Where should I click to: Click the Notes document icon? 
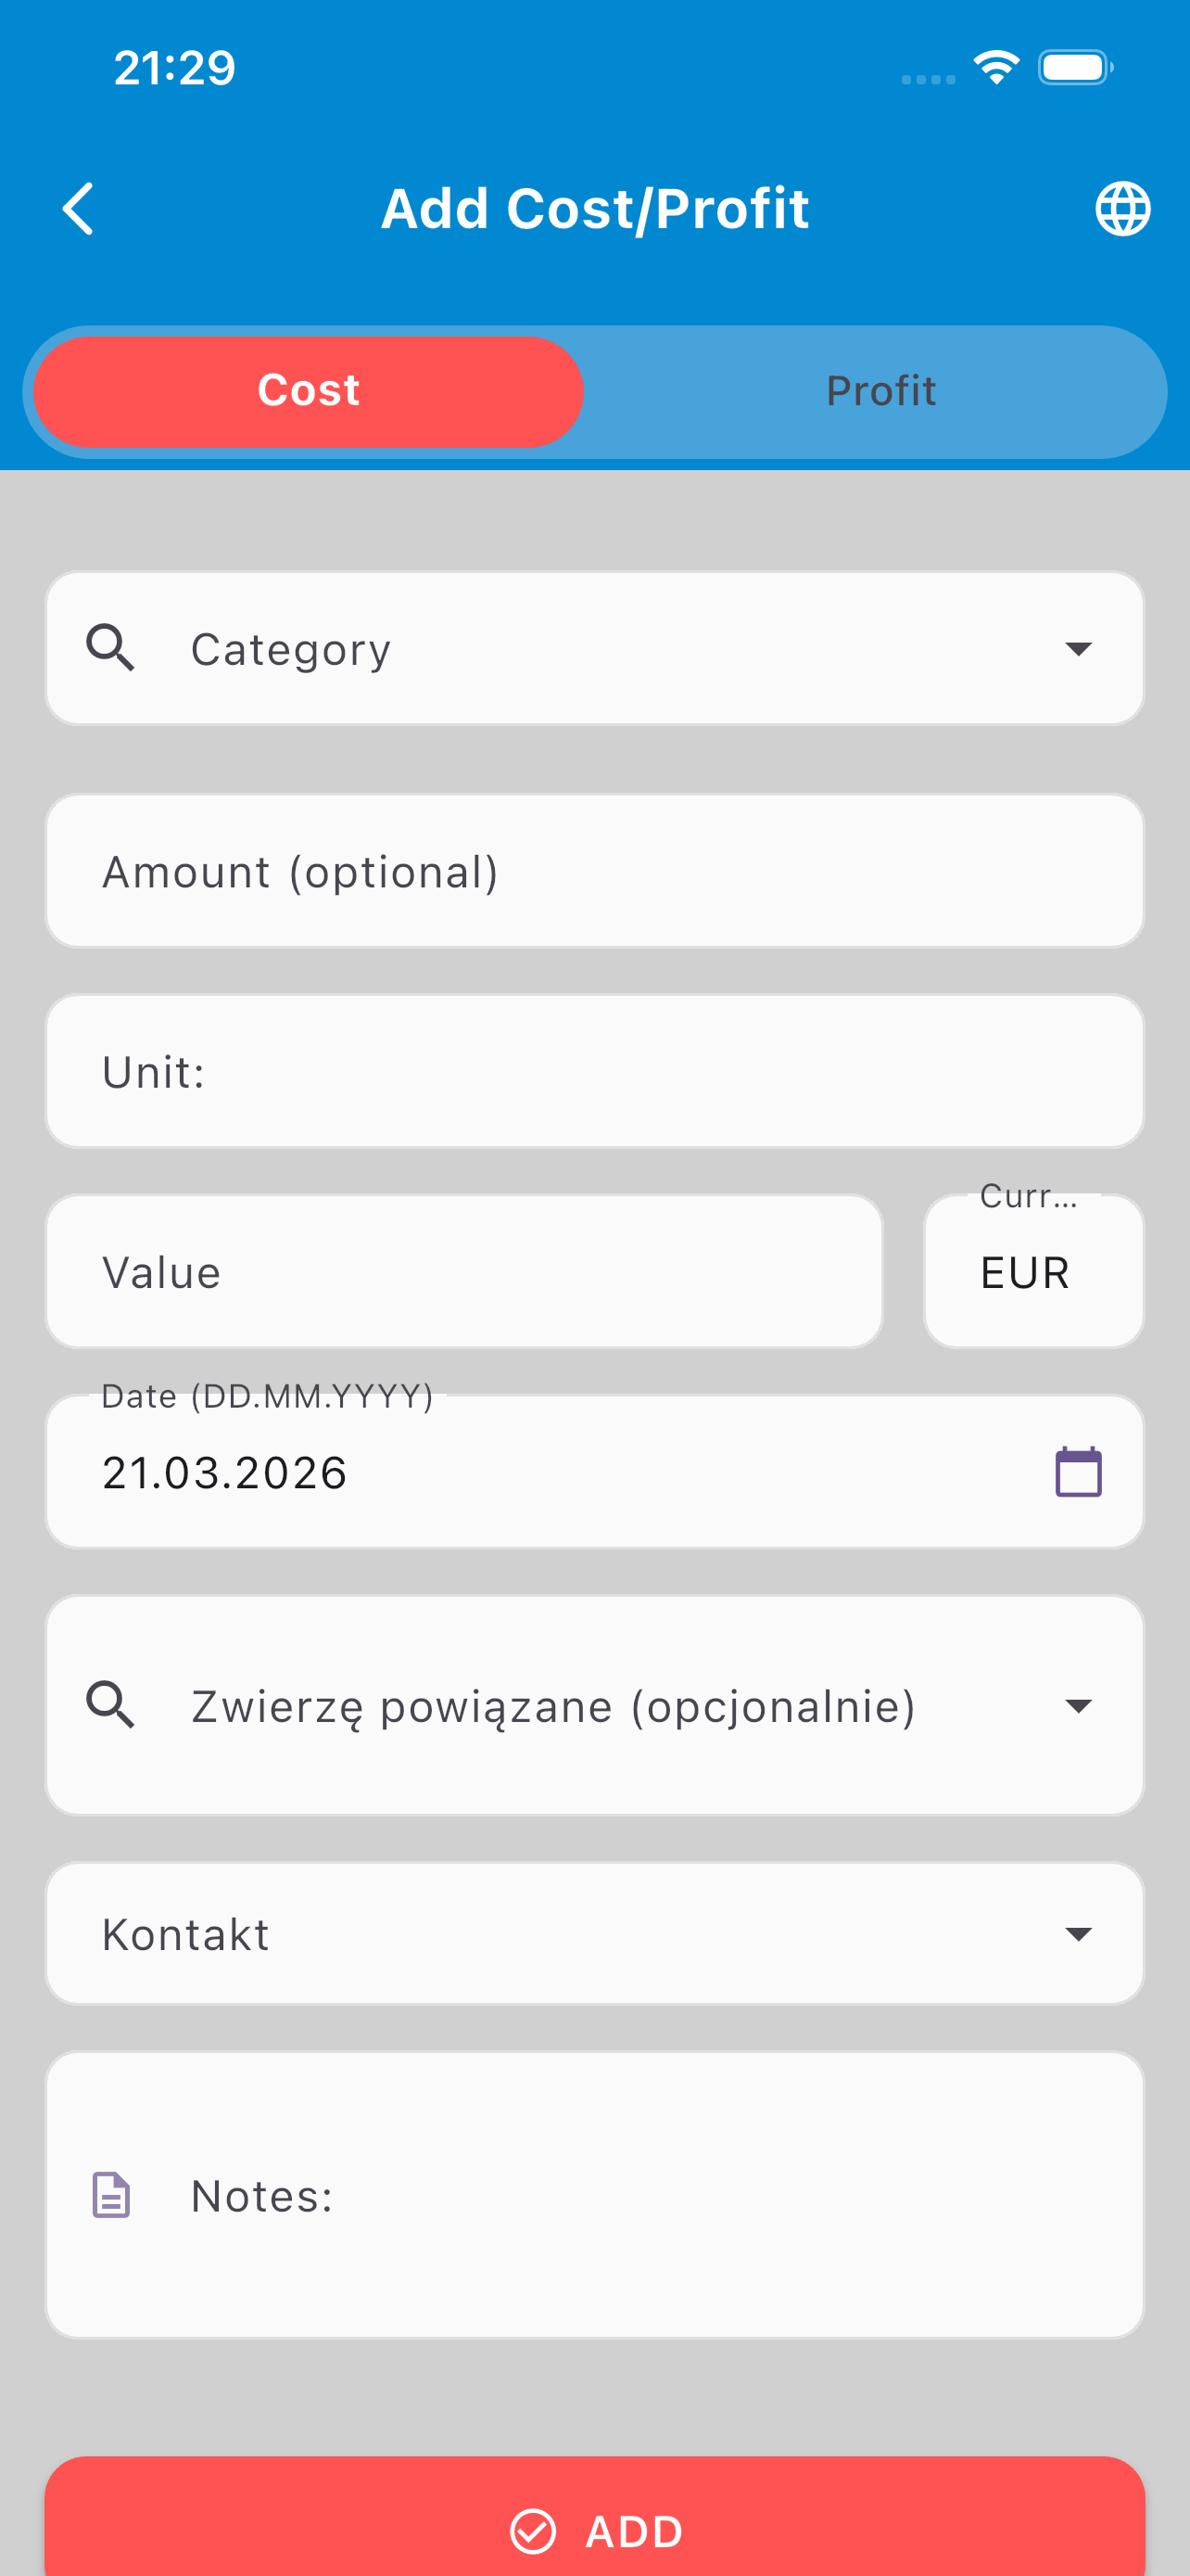pyautogui.click(x=111, y=2195)
